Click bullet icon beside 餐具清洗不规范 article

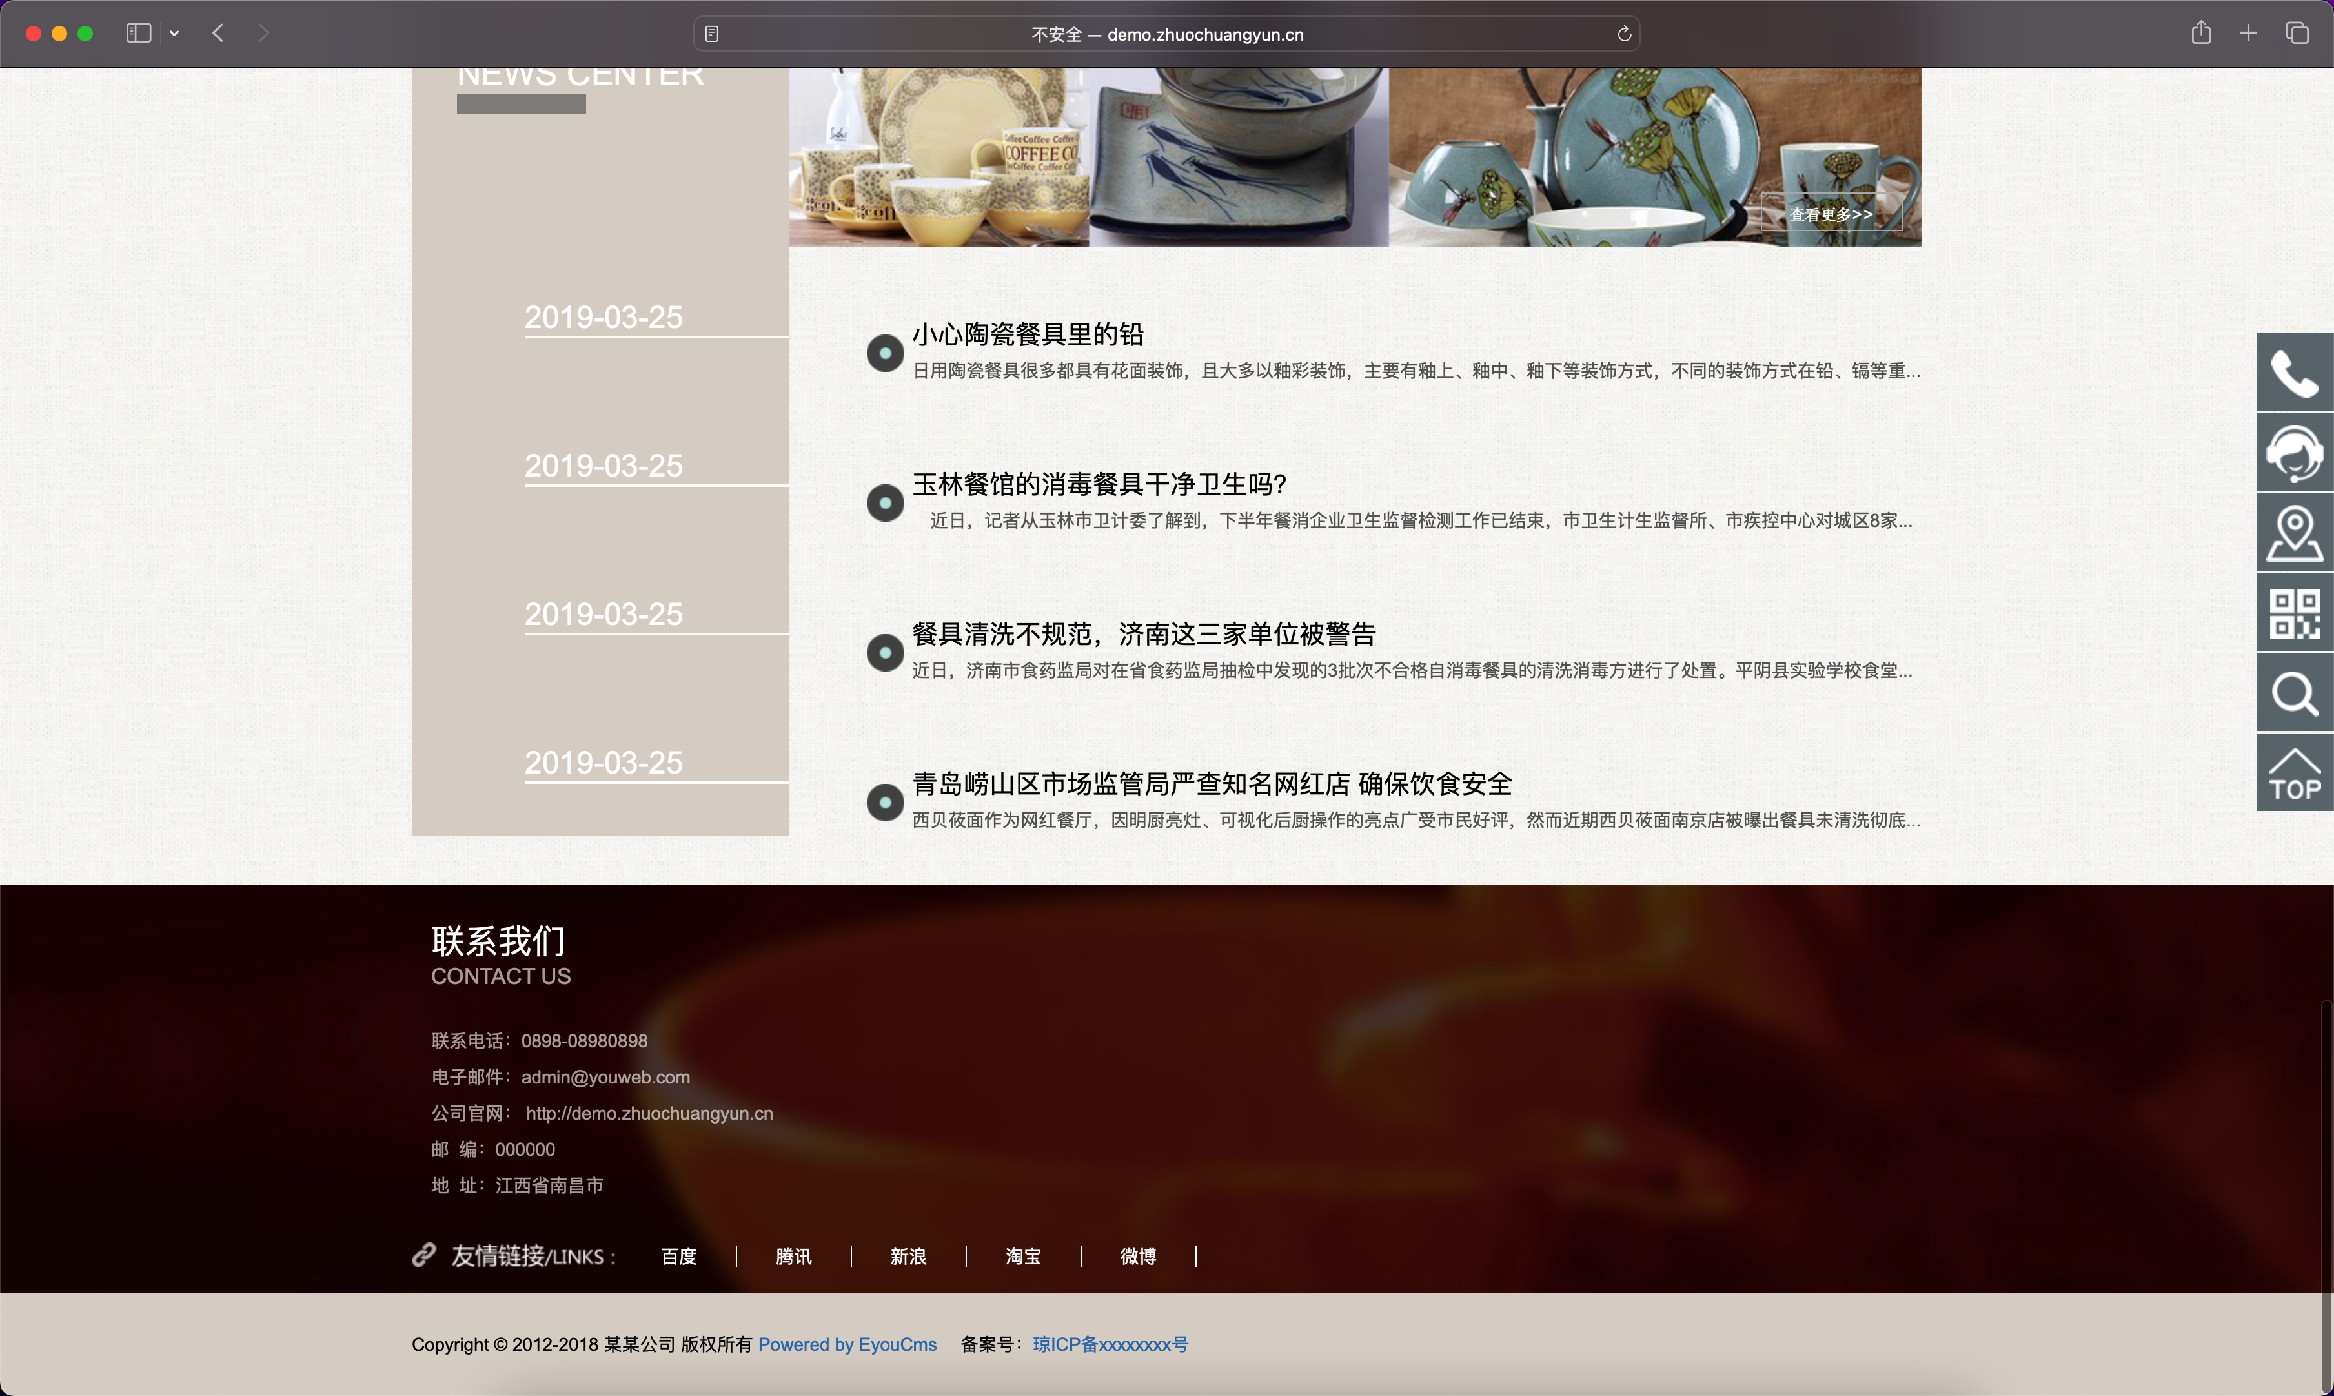[885, 652]
